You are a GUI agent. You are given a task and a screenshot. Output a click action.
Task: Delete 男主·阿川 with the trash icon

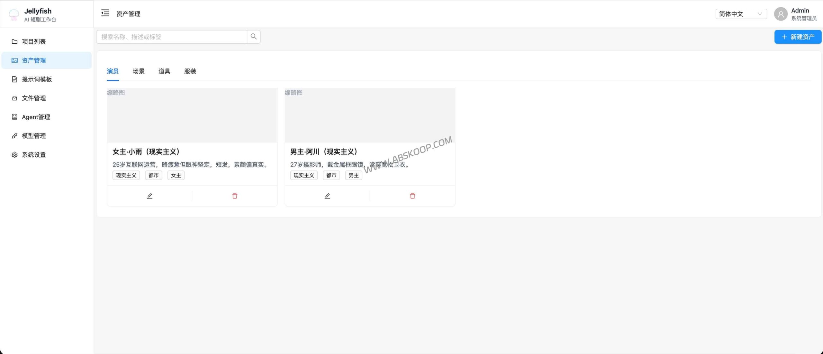[412, 195]
